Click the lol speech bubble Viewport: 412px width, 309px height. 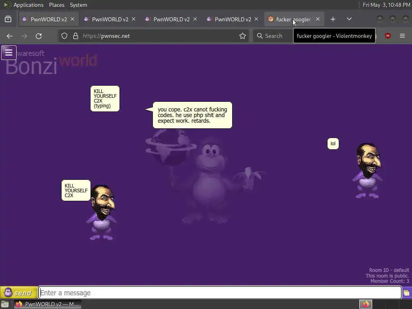(333, 144)
